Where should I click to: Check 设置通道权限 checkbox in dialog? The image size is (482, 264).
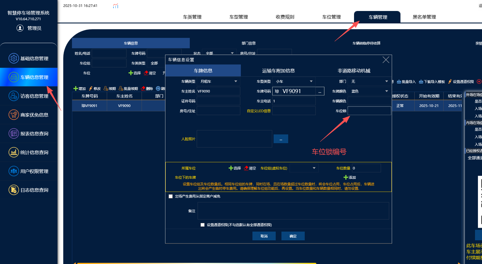pos(203,225)
